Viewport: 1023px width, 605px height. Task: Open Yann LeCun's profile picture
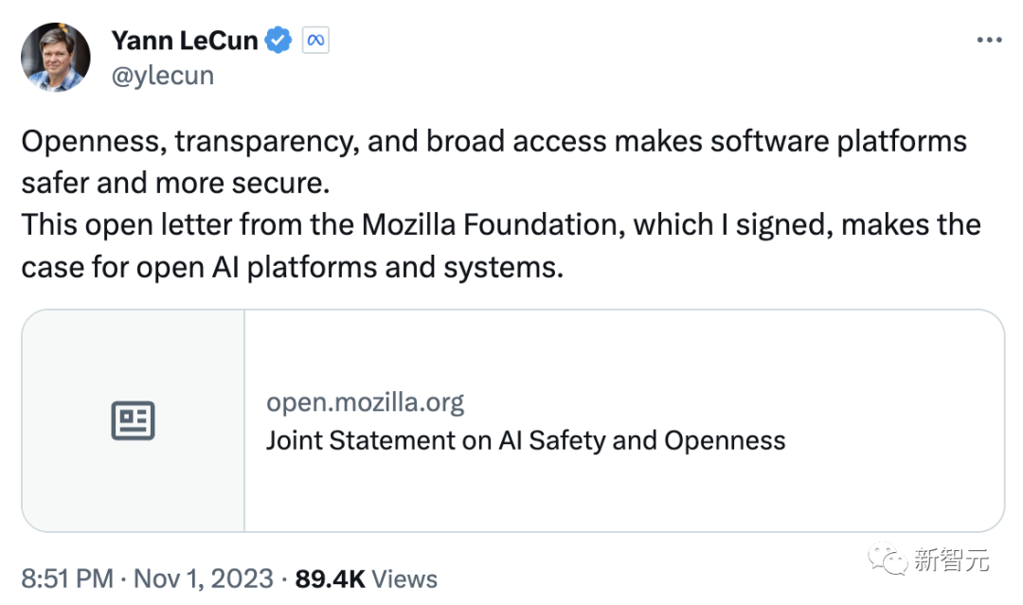point(56,58)
